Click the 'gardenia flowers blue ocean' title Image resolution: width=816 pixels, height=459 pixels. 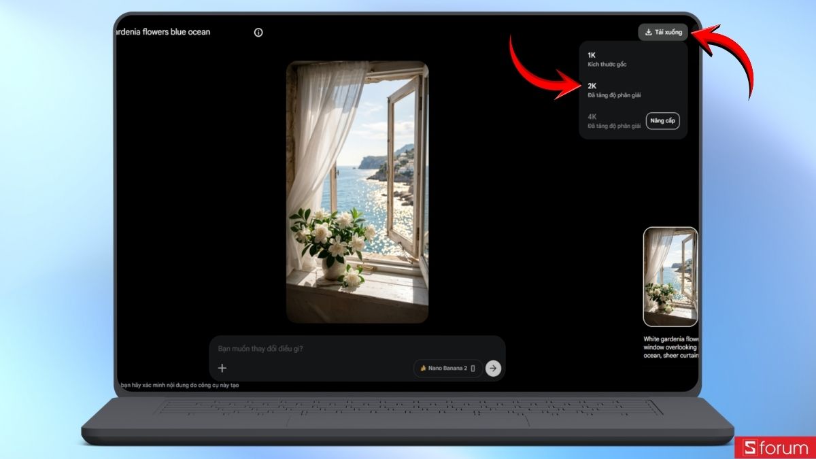(165, 33)
